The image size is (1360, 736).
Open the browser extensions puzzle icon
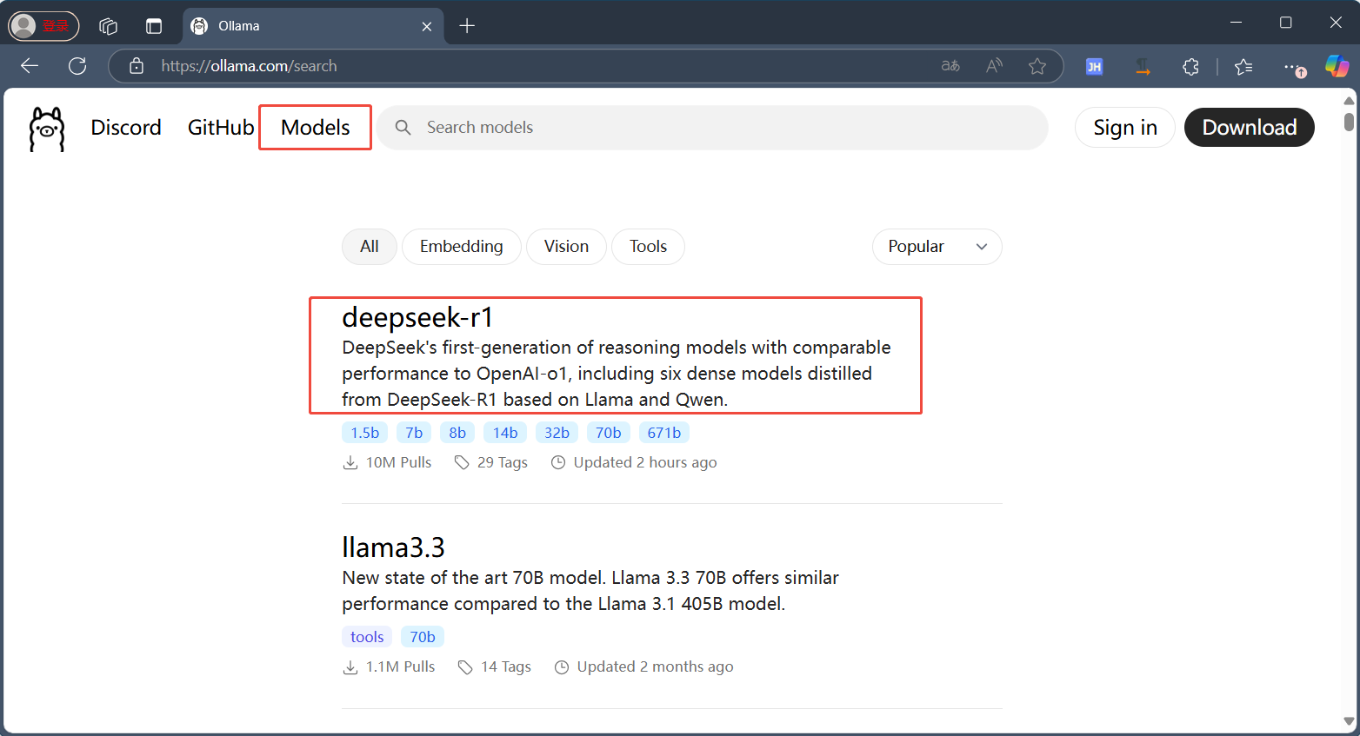point(1190,66)
